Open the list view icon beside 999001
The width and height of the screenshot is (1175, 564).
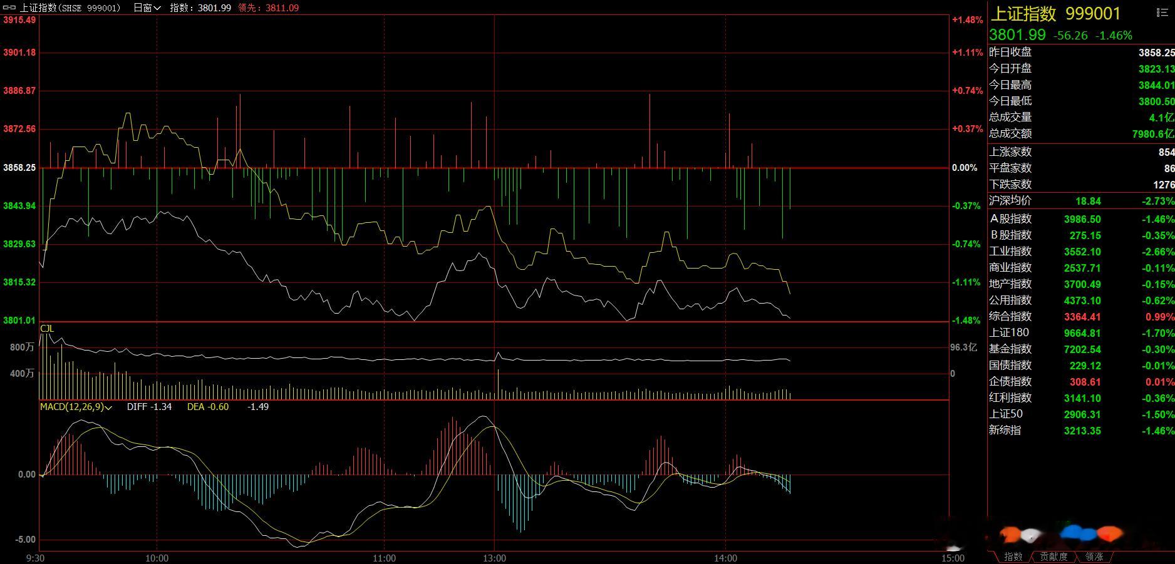point(1162,13)
